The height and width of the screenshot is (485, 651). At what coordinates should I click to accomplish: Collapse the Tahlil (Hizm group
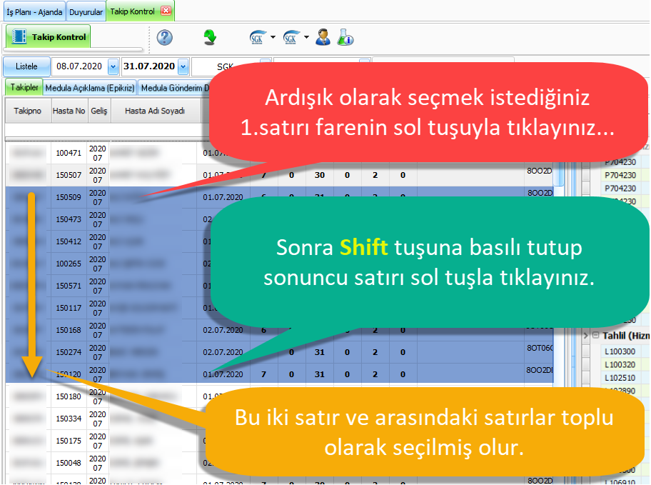click(x=596, y=335)
